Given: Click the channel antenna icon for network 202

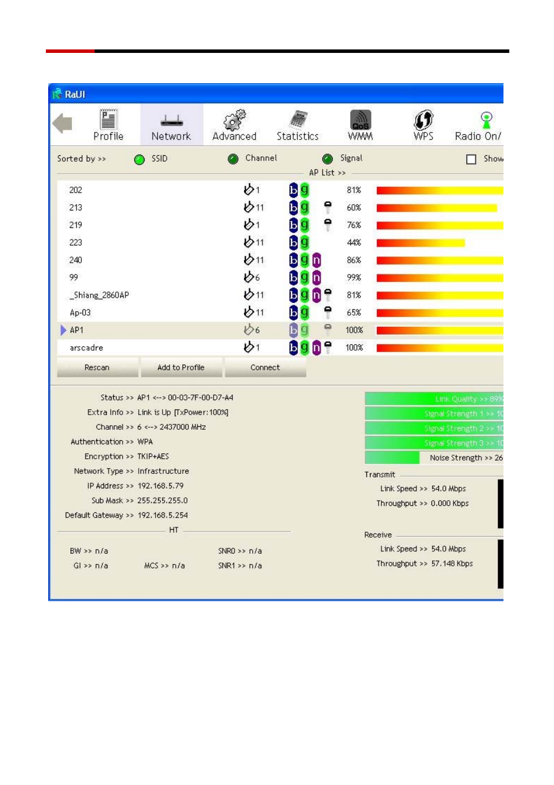Looking at the screenshot, I should [x=249, y=190].
